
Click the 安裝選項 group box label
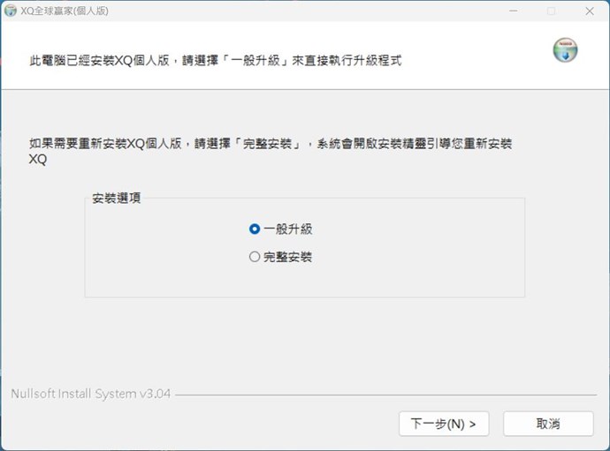point(116,199)
